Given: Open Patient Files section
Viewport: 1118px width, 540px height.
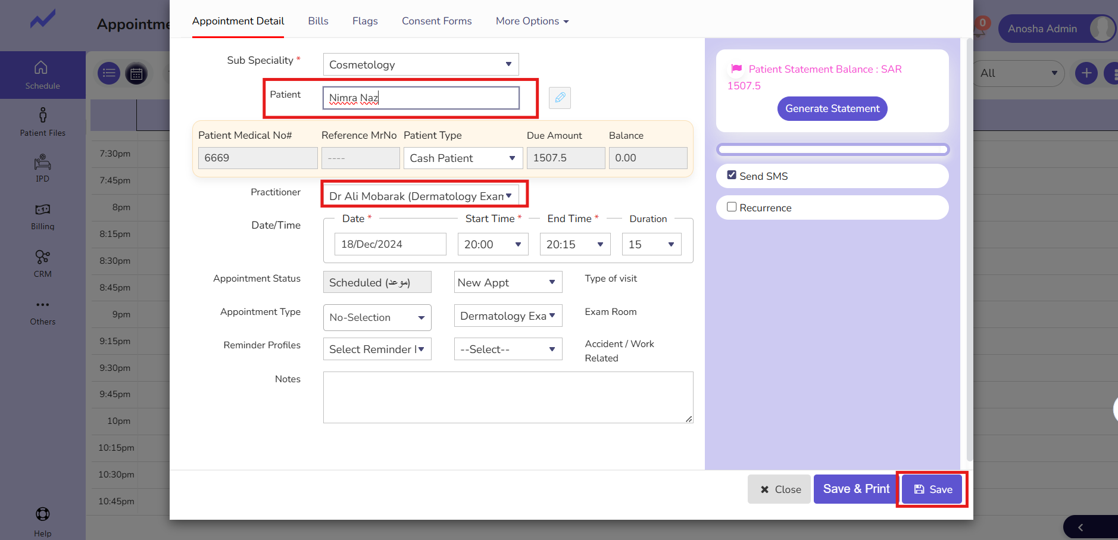Looking at the screenshot, I should (x=42, y=121).
